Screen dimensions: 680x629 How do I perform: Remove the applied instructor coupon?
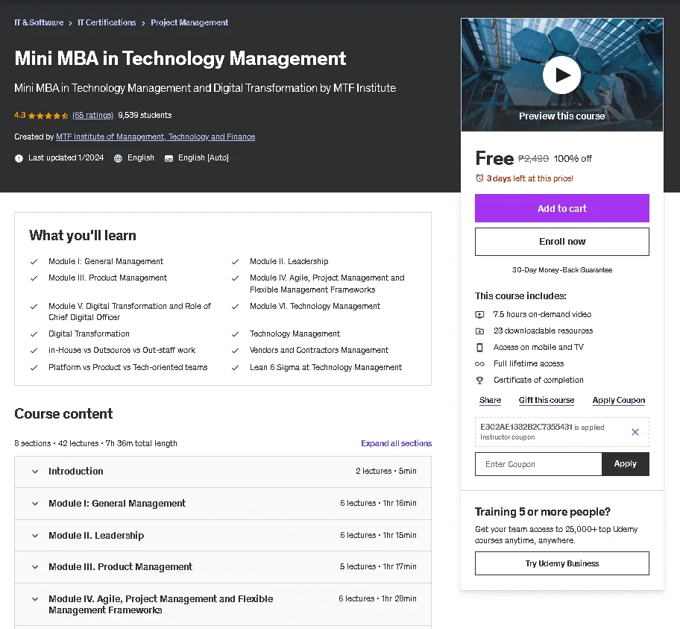[635, 432]
